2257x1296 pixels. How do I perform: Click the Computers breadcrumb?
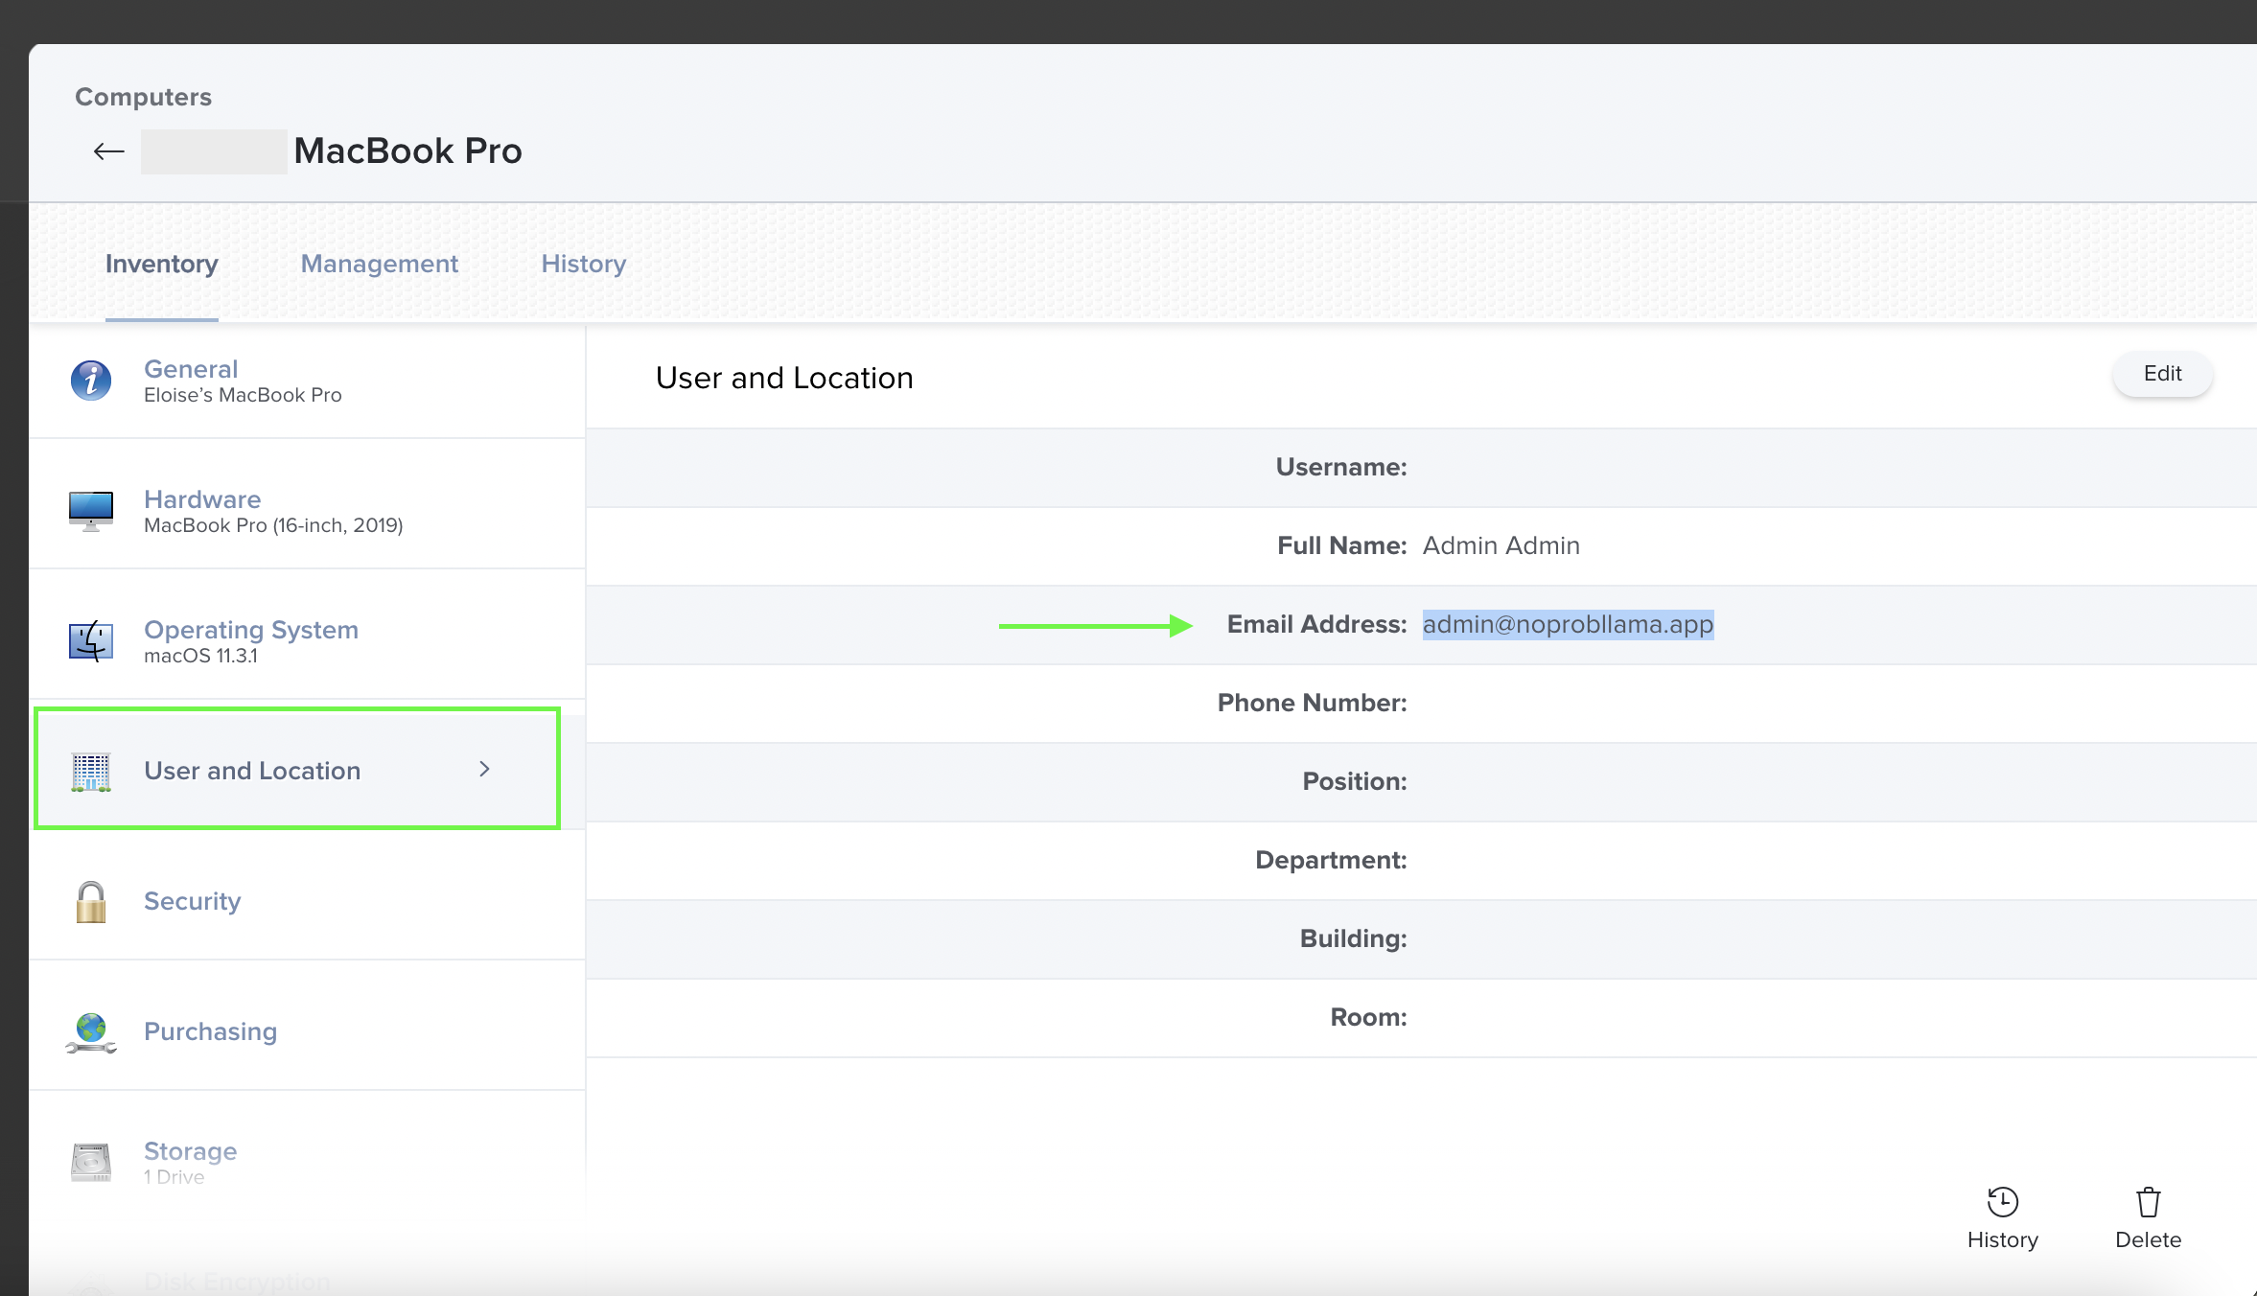tap(143, 97)
